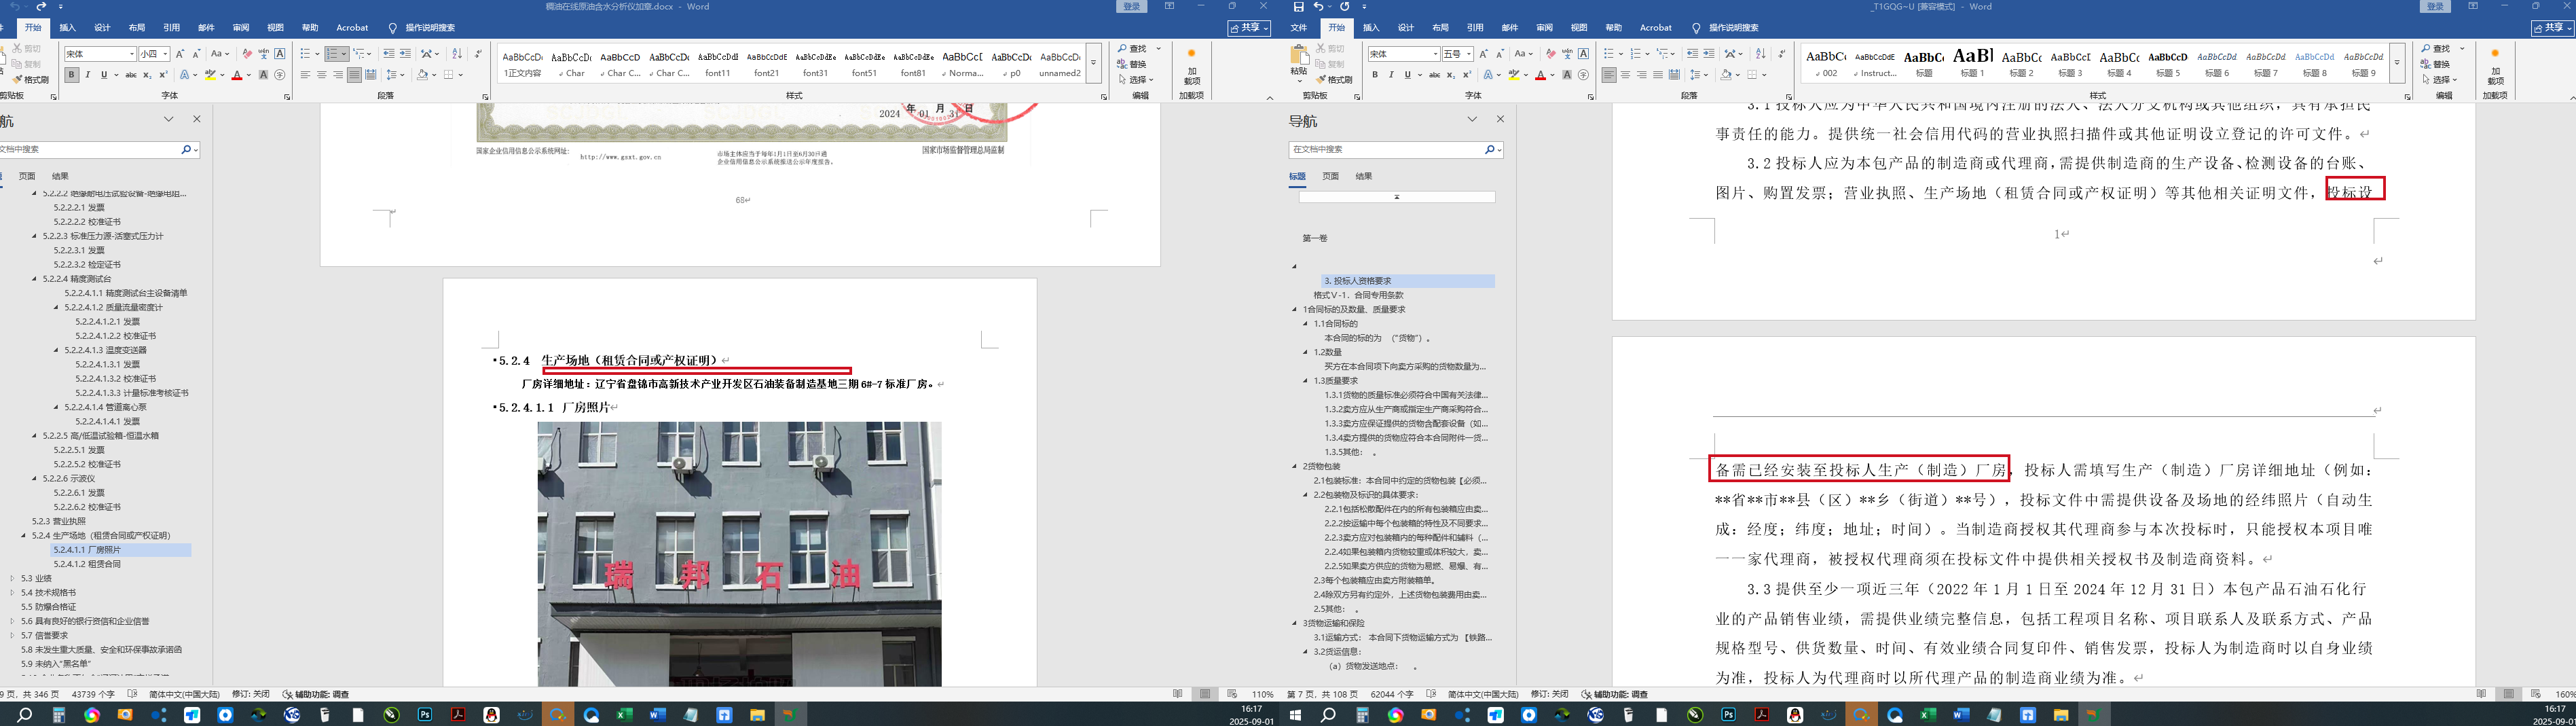Toggle Italic in the right Word window
Image resolution: width=2576 pixels, height=726 pixels.
1391,75
